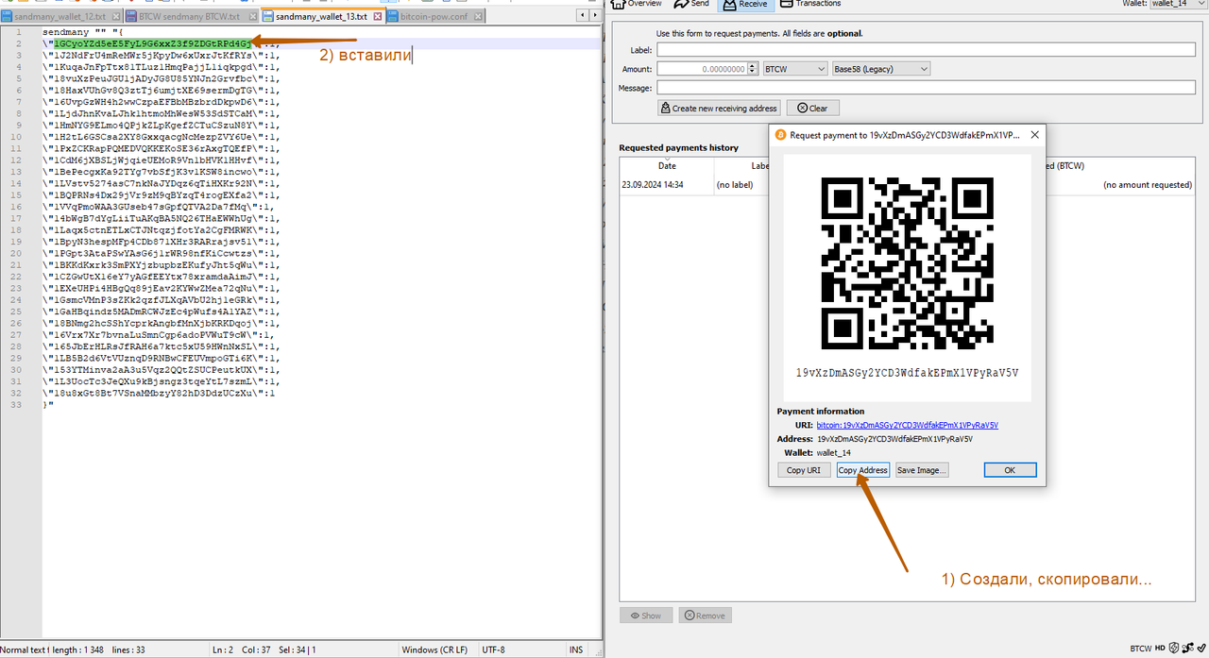This screenshot has width=1209, height=658.
Task: Open the bitcoin: URI link in dialog
Action: (907, 426)
